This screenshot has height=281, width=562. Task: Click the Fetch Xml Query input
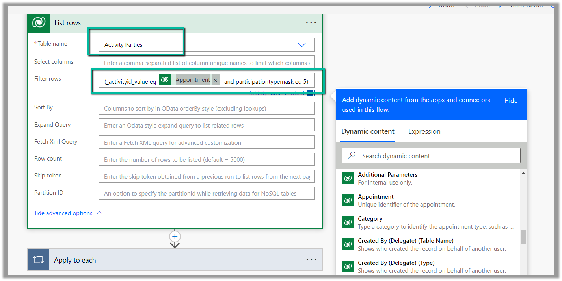(x=207, y=142)
